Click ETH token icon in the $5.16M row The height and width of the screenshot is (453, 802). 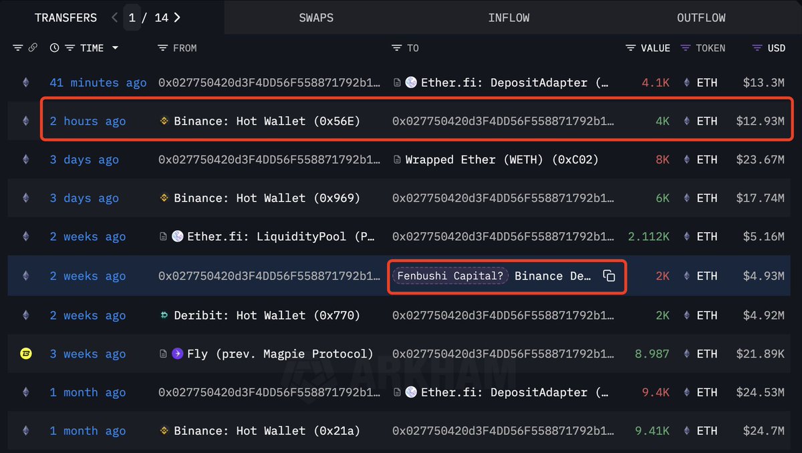[x=686, y=236]
